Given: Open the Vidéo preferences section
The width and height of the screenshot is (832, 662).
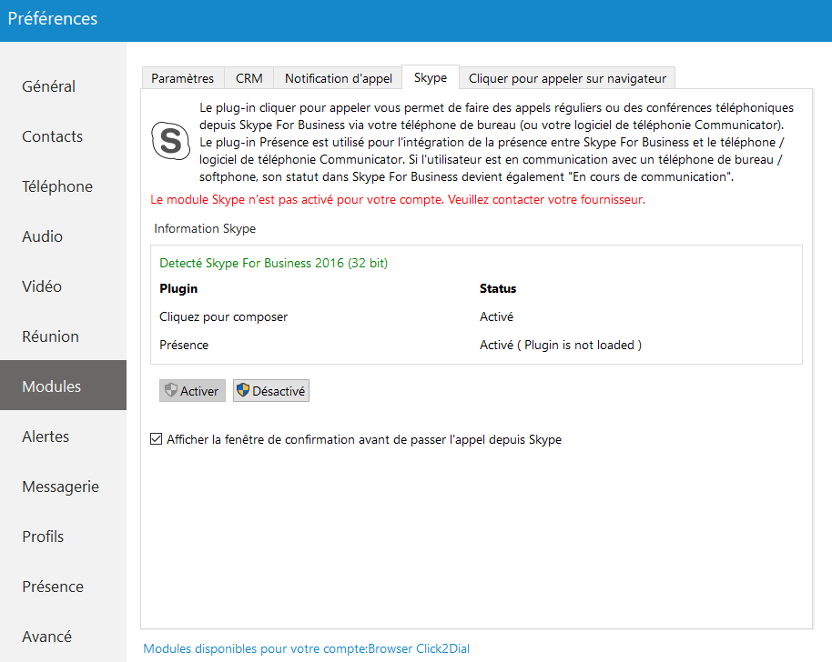Looking at the screenshot, I should click(x=63, y=286).
